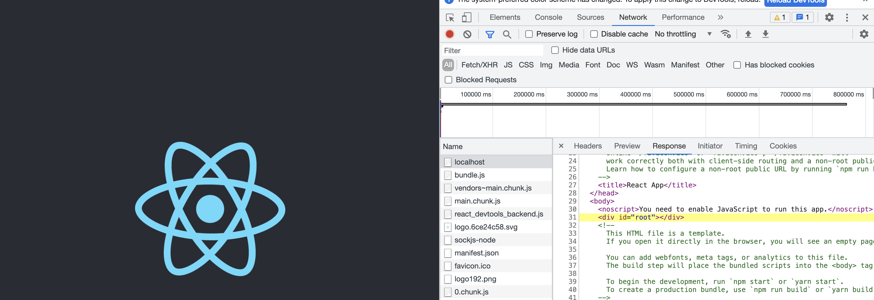Check the Has blocked cookies option
The height and width of the screenshot is (300, 874).
[737, 65]
